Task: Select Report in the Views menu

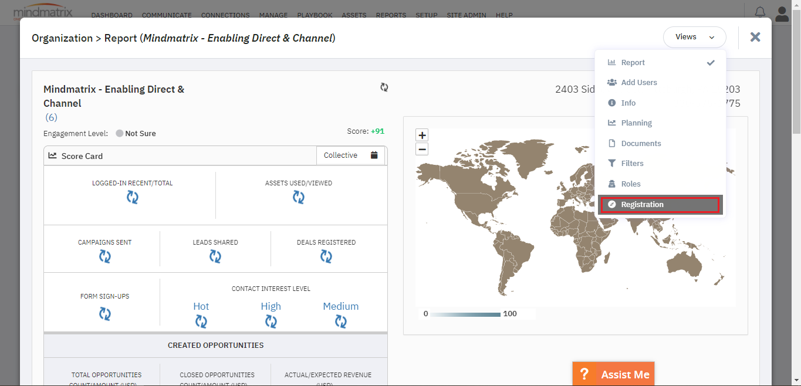Action: pyautogui.click(x=661, y=62)
